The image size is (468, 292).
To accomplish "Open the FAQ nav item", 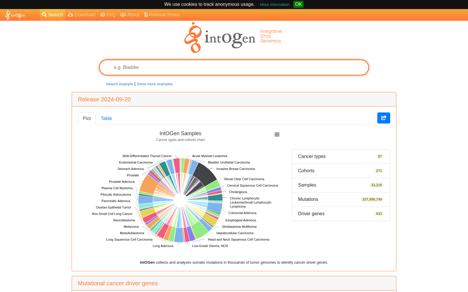I will pyautogui.click(x=108, y=15).
